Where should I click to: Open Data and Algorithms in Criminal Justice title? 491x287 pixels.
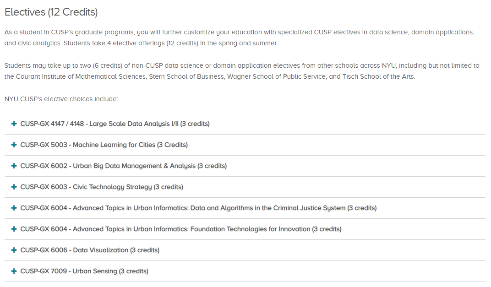pyautogui.click(x=198, y=208)
